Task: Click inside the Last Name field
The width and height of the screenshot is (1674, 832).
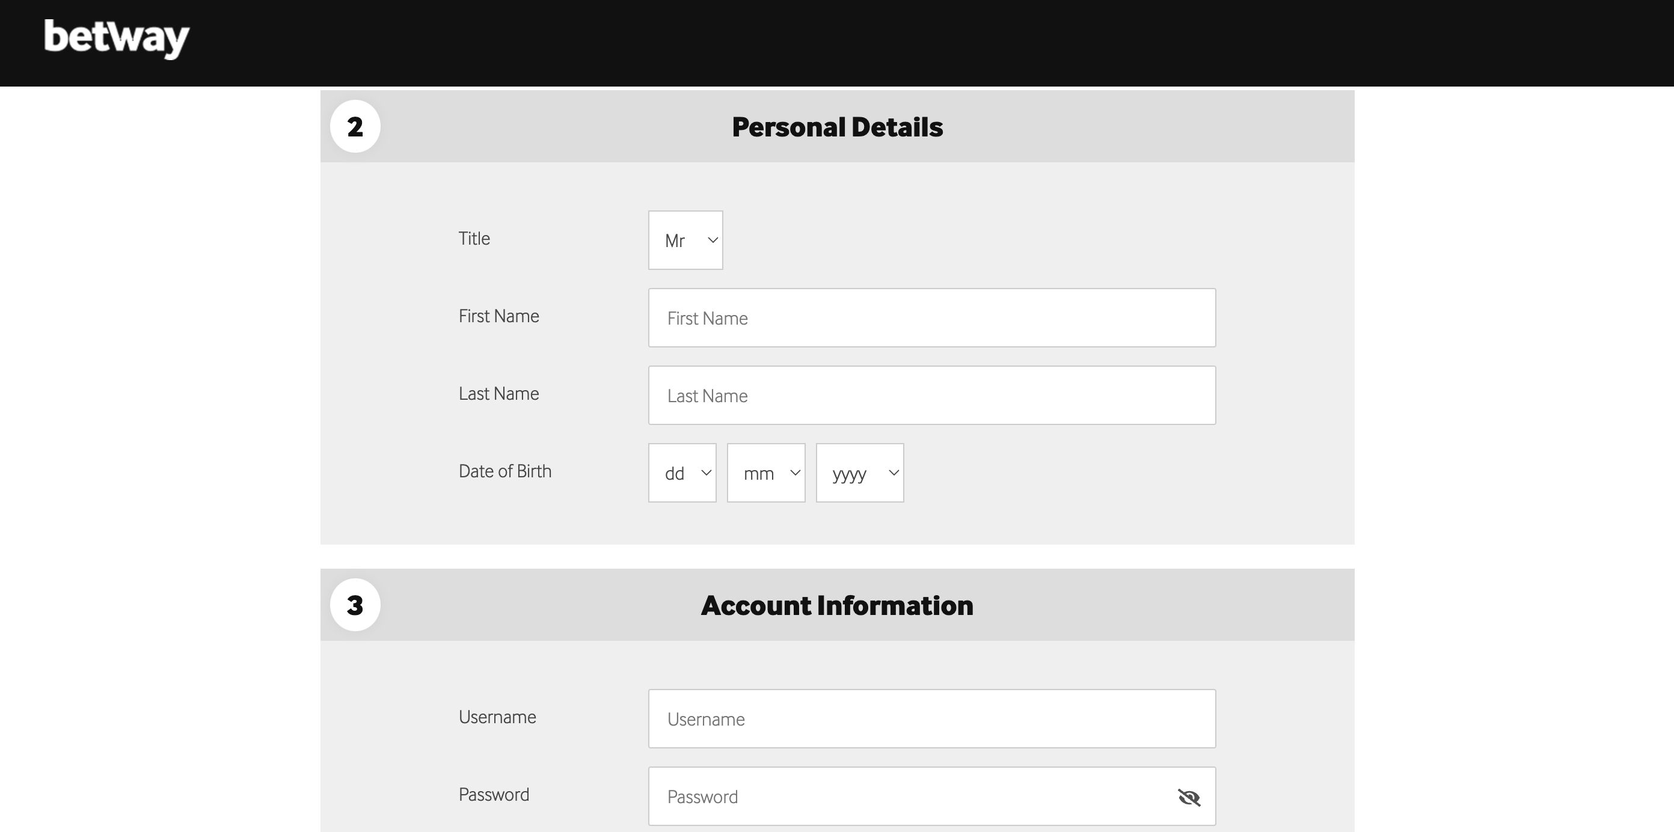Action: click(931, 395)
